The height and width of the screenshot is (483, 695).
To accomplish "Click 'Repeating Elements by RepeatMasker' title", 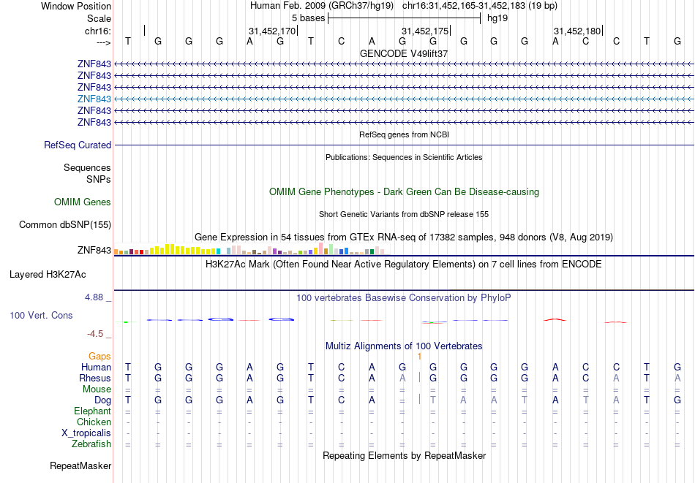I will (404, 455).
